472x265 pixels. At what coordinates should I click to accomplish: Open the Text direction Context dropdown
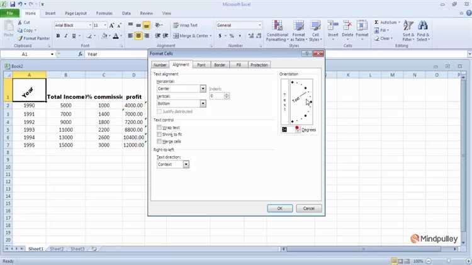186,164
